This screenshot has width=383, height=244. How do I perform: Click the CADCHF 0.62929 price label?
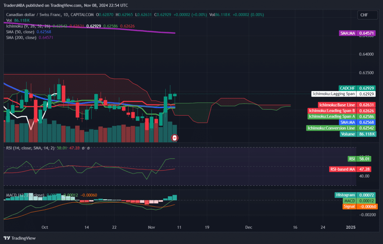(x=358, y=88)
